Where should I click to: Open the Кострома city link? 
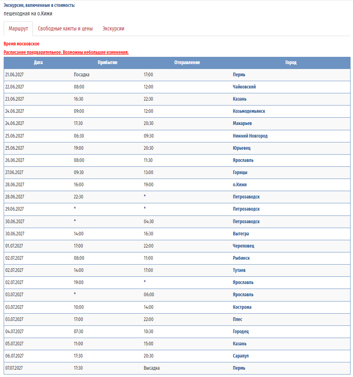242,307
